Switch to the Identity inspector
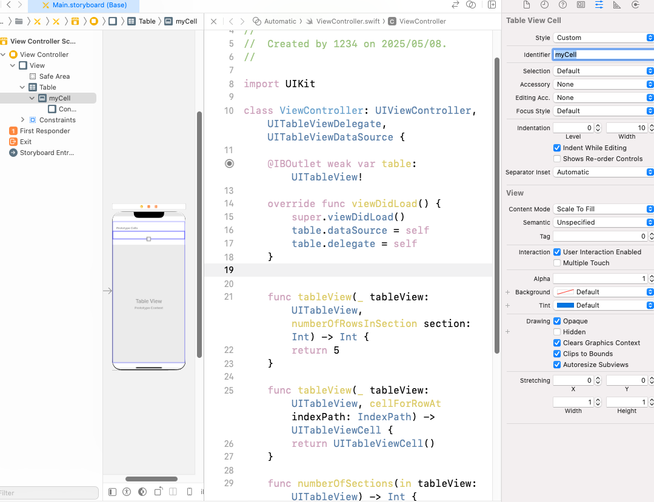This screenshot has height=502, width=654. pos(581,5)
